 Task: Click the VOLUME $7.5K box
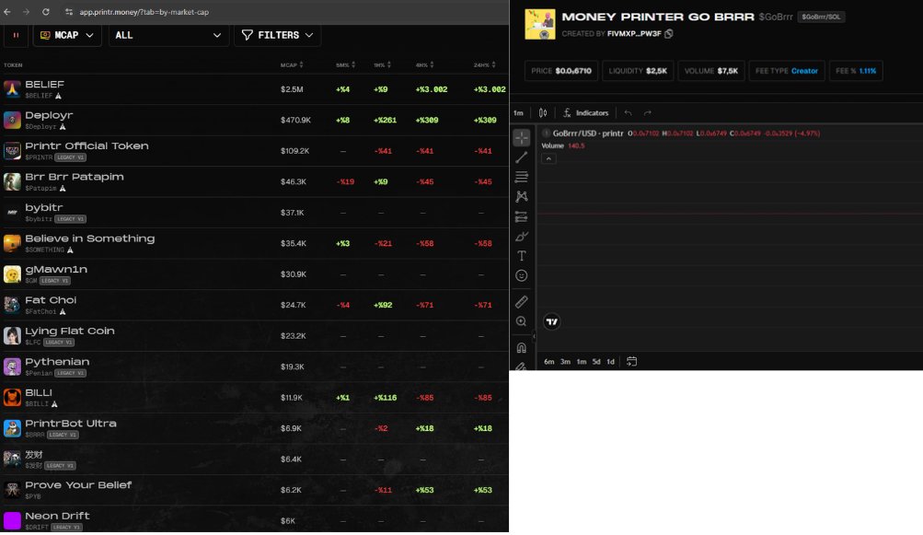click(x=711, y=71)
